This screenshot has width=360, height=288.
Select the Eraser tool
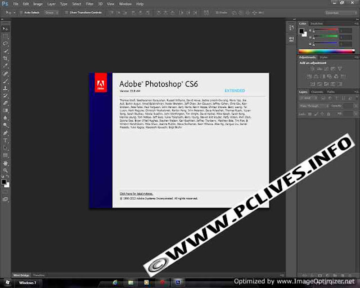(x=5, y=103)
